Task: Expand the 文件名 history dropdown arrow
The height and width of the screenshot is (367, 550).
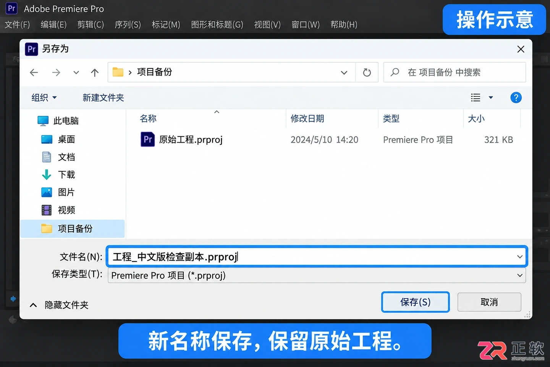Action: [520, 257]
